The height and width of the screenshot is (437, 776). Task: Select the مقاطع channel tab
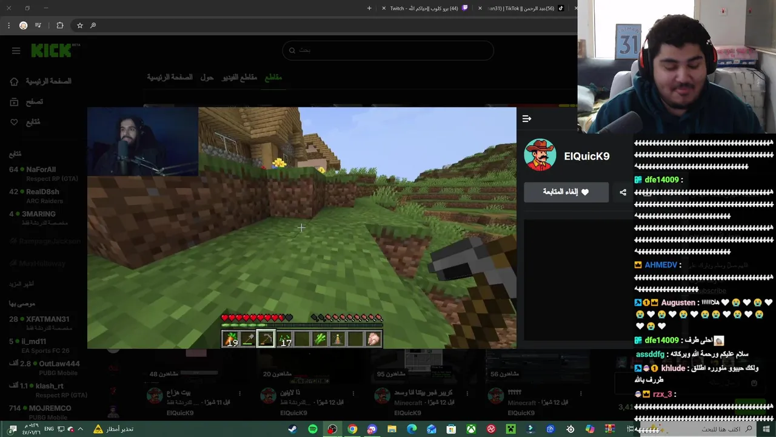pyautogui.click(x=273, y=77)
